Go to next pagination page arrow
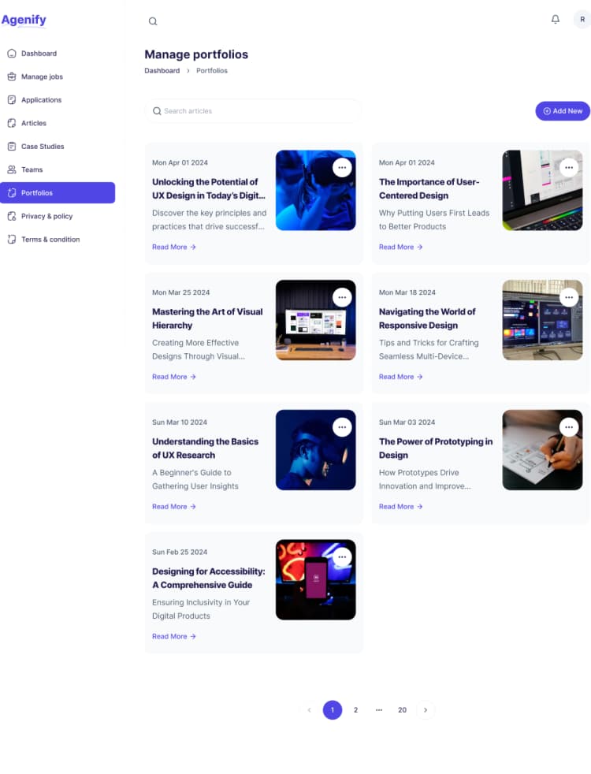591x774 pixels. pos(426,710)
